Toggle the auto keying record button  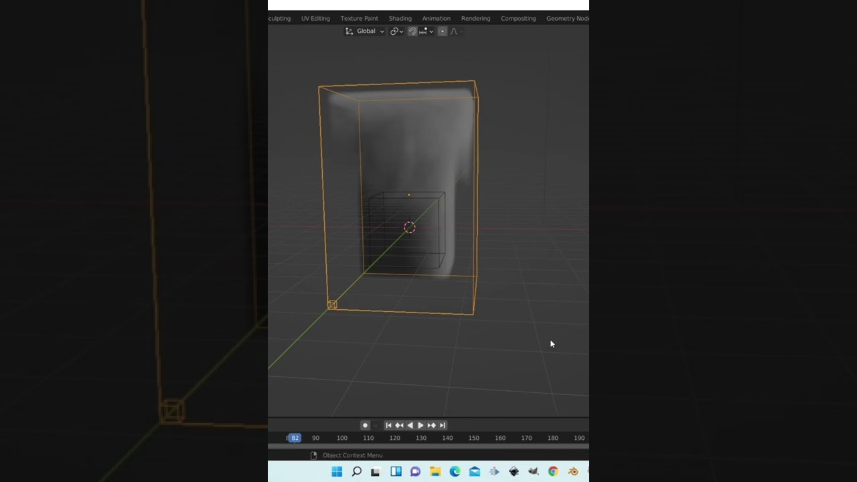tap(365, 425)
